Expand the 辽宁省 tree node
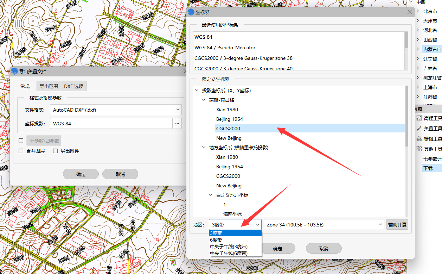This screenshot has height=274, width=442. 418,59
